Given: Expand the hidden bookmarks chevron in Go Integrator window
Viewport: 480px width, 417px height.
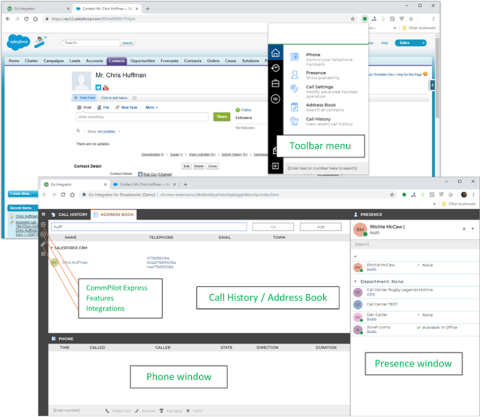Looking at the screenshot, I should tap(435, 204).
